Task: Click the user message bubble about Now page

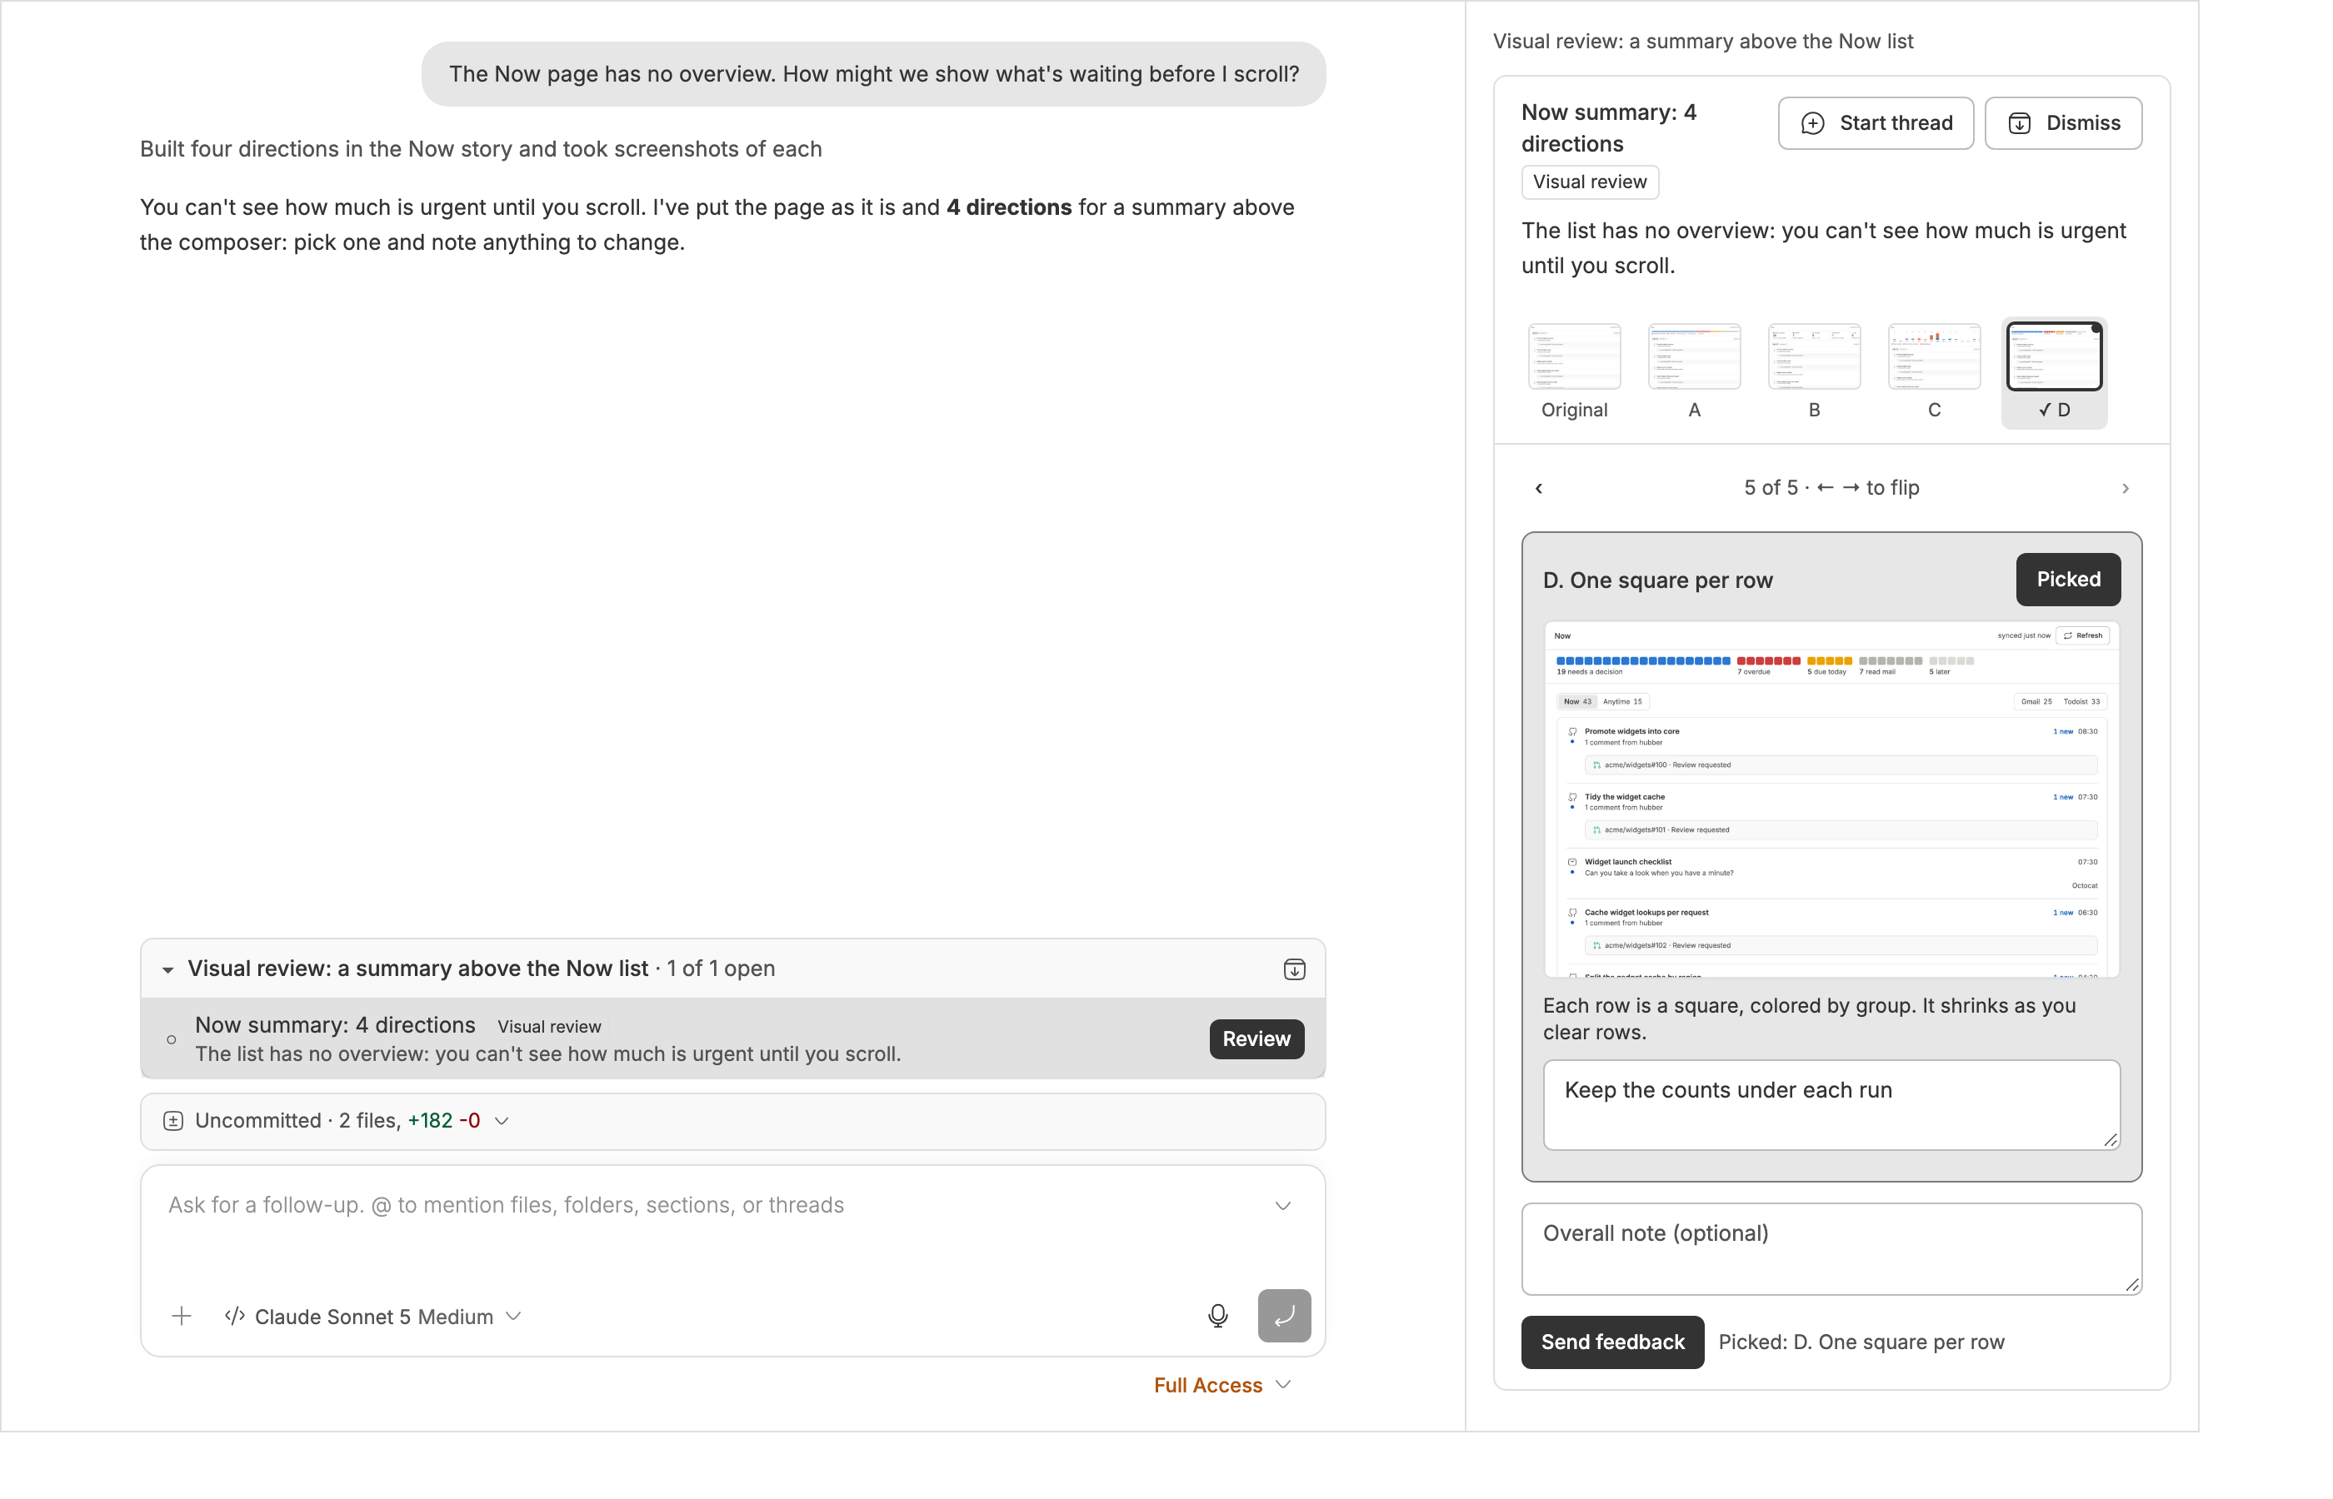Action: click(873, 74)
